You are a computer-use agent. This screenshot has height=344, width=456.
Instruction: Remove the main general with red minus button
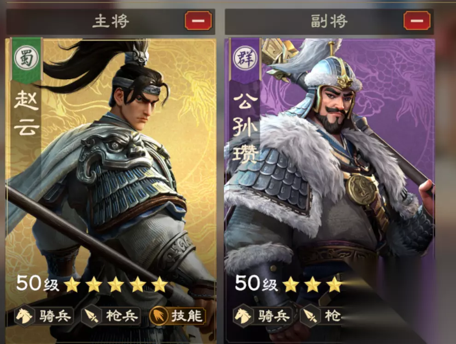(x=198, y=21)
